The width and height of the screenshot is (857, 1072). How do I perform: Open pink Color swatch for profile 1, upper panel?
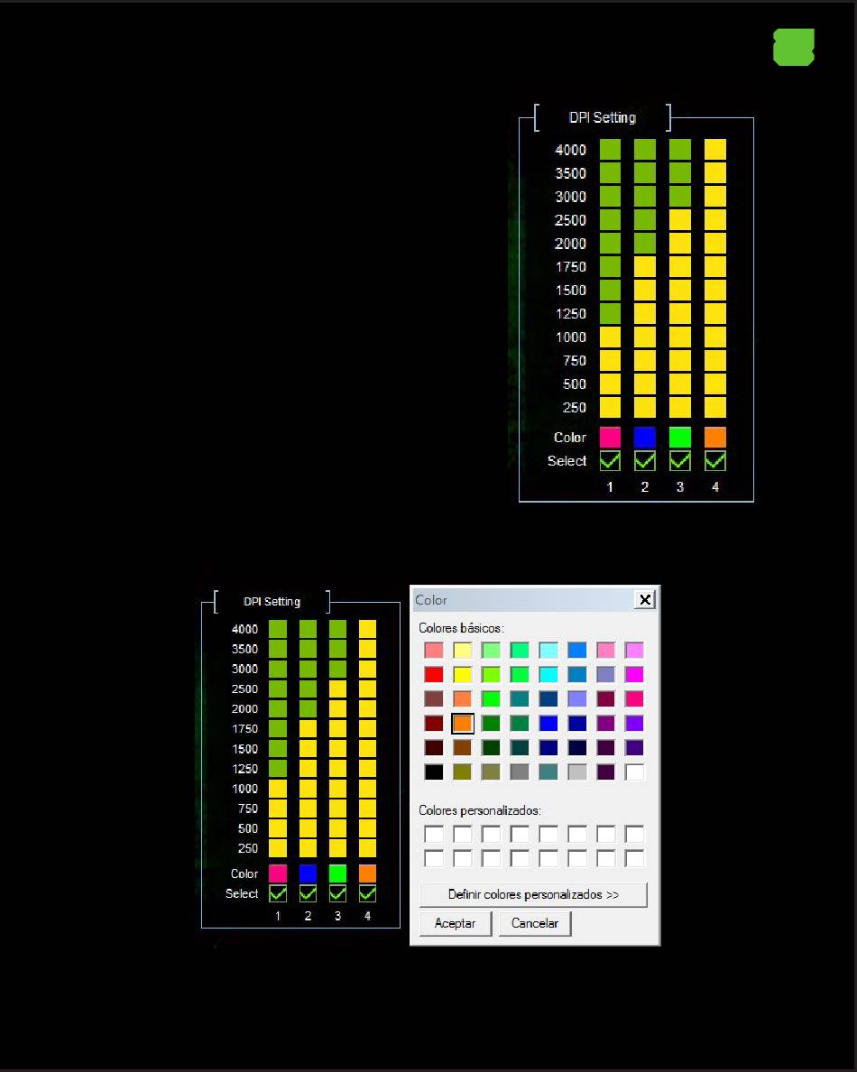pos(610,437)
